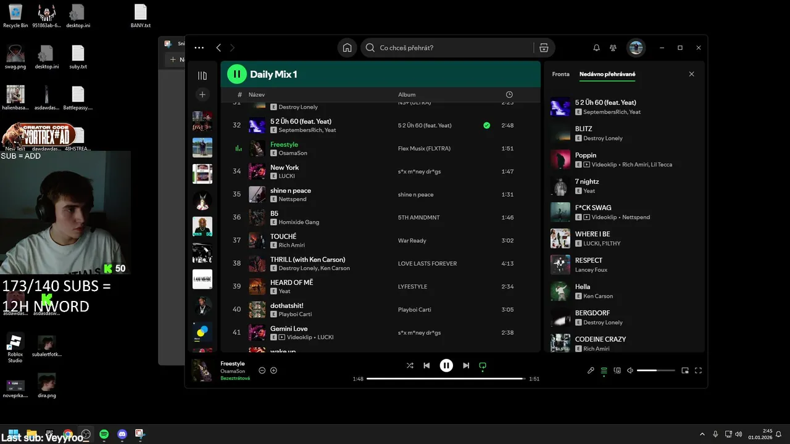The image size is (790, 444).
Task: Select Hella by Ken Carson
Action: 624,291
